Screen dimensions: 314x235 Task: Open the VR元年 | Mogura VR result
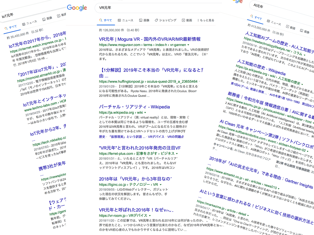(150, 39)
